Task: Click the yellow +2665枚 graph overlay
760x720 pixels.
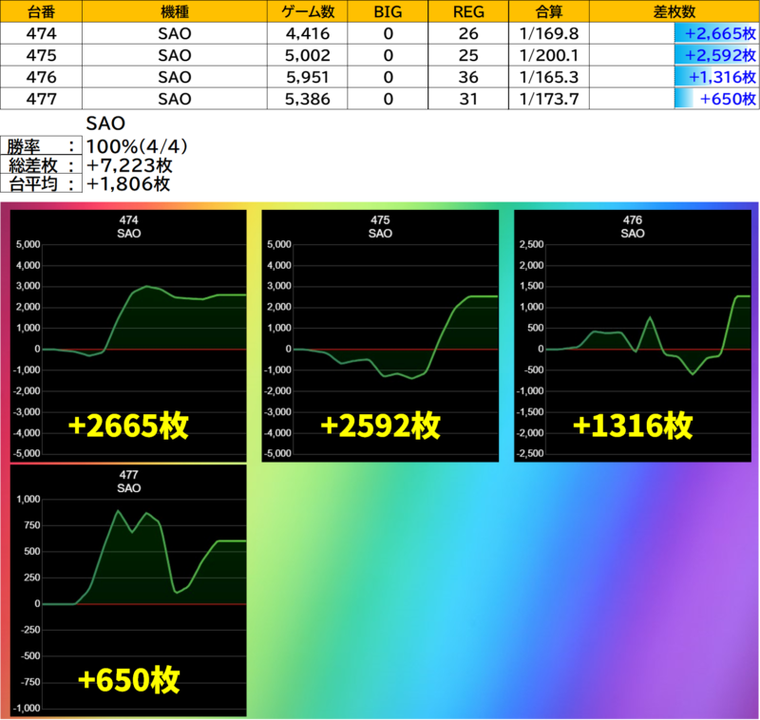Action: point(128,426)
